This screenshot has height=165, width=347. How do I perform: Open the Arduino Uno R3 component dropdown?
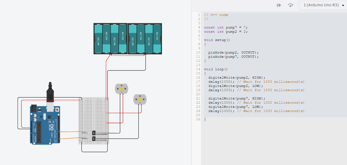(323, 5)
